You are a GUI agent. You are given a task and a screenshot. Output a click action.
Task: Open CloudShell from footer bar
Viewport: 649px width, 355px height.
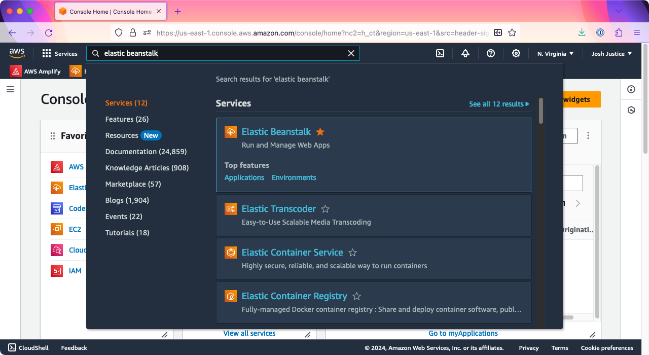pos(28,348)
